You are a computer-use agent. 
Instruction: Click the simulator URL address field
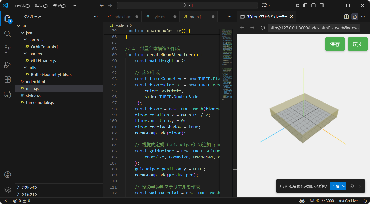click(x=314, y=28)
